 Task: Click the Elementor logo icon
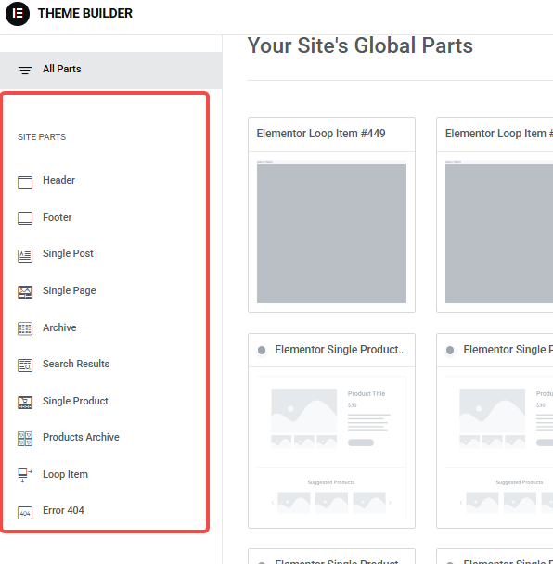click(x=18, y=14)
